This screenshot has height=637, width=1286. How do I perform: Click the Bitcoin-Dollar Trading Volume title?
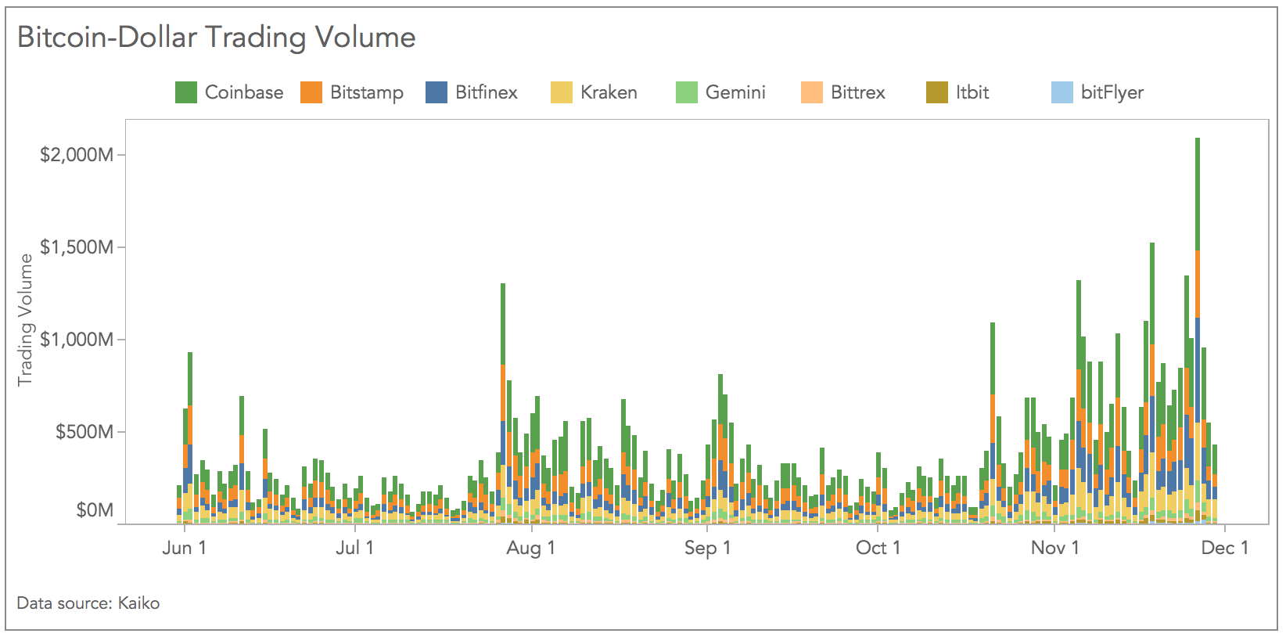point(217,37)
